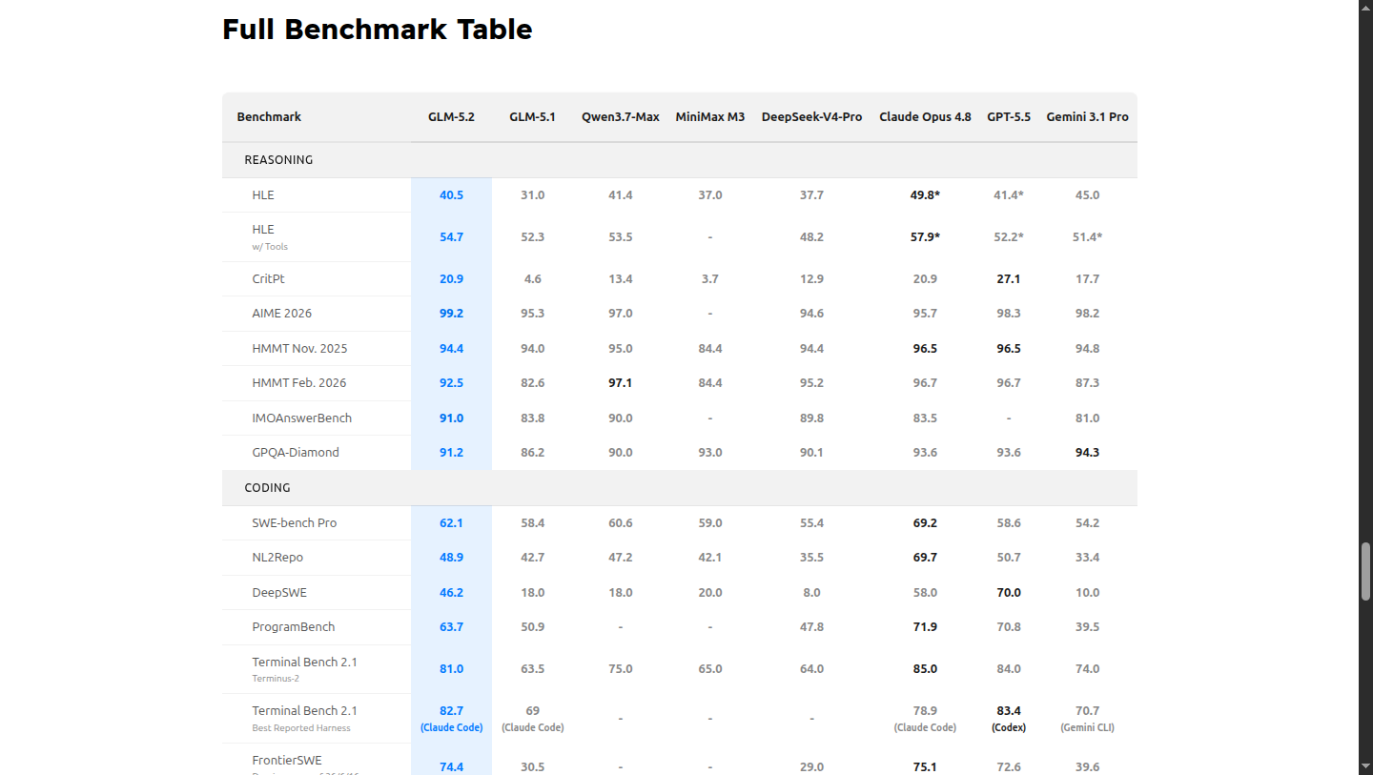Viewport: 1373px width, 775px height.
Task: Click Gemini 3.1 Pro HLE score 45.0
Action: 1087,195
